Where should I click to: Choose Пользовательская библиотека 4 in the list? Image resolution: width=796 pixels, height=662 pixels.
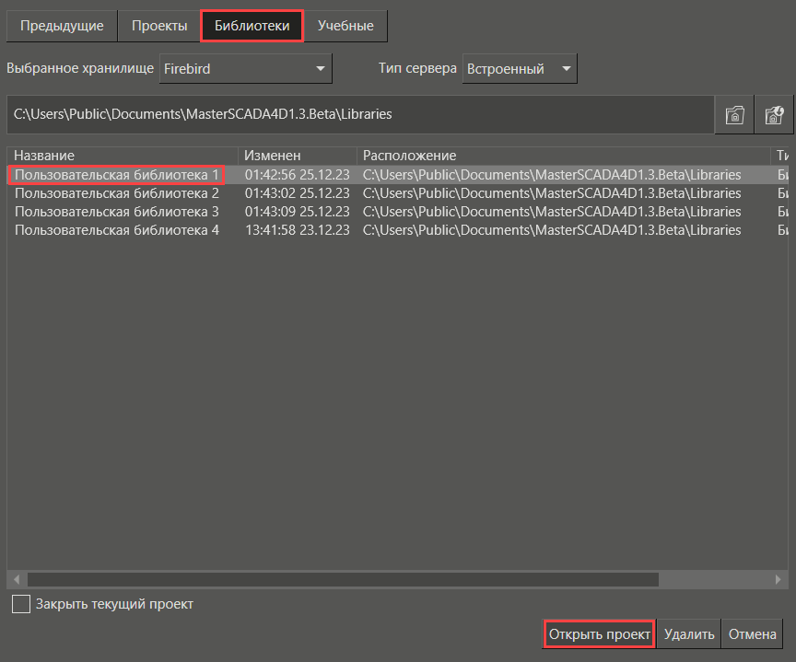(x=117, y=230)
